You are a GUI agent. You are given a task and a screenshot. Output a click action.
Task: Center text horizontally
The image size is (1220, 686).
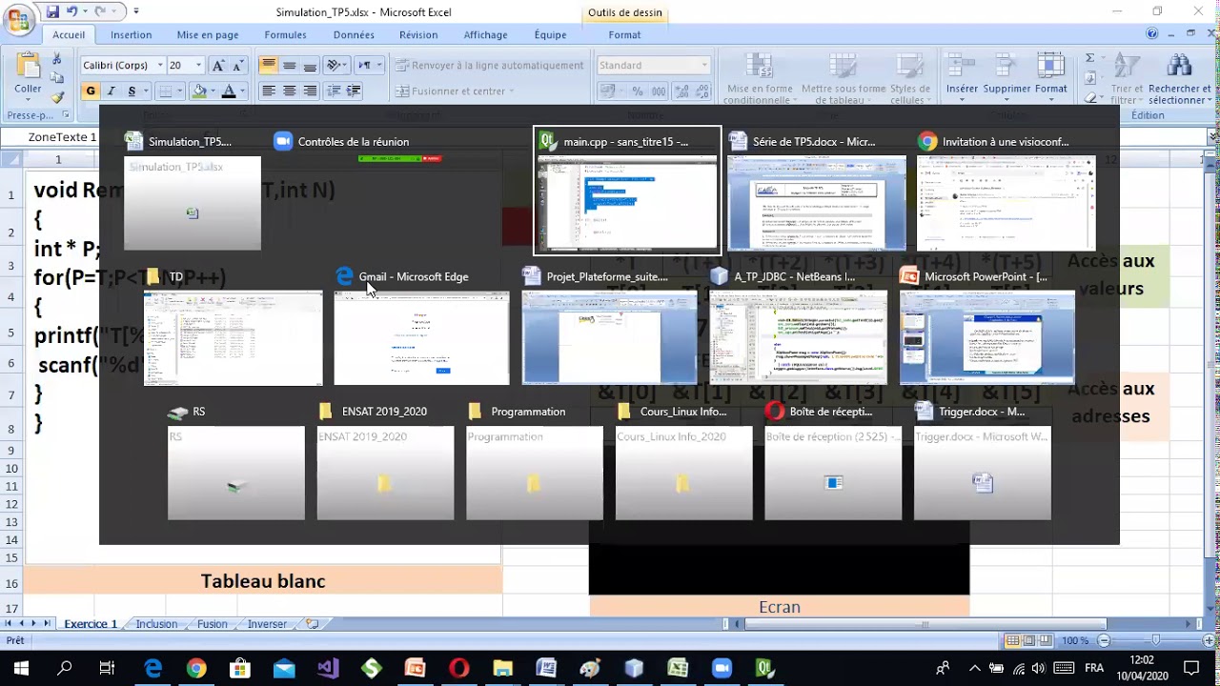290,91
